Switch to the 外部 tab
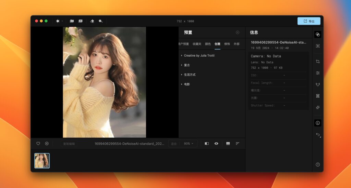Viewport: 351px width, 188px height. 237,44
